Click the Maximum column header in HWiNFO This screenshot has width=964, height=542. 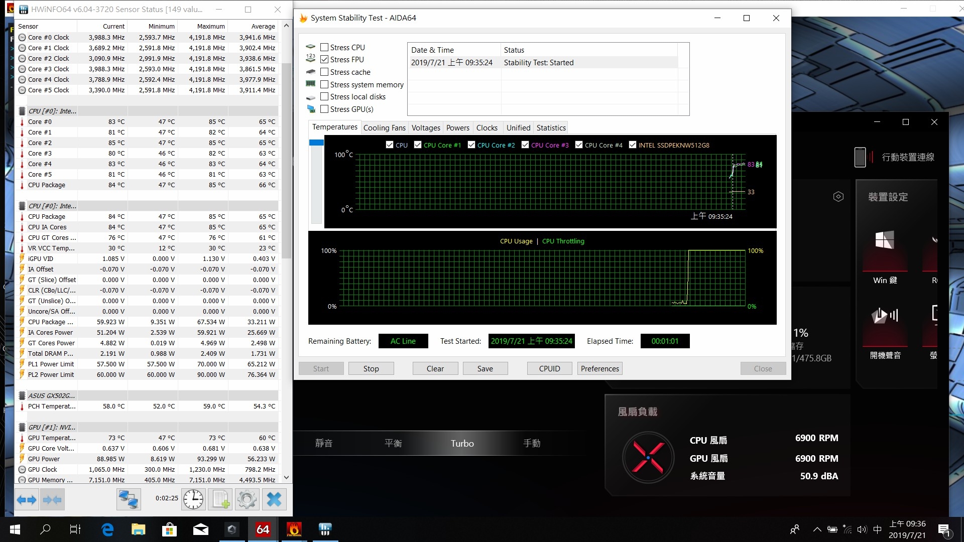click(x=202, y=26)
